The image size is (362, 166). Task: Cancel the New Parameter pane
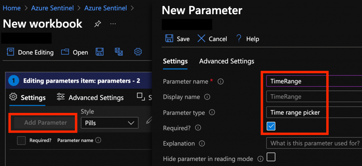point(212,39)
